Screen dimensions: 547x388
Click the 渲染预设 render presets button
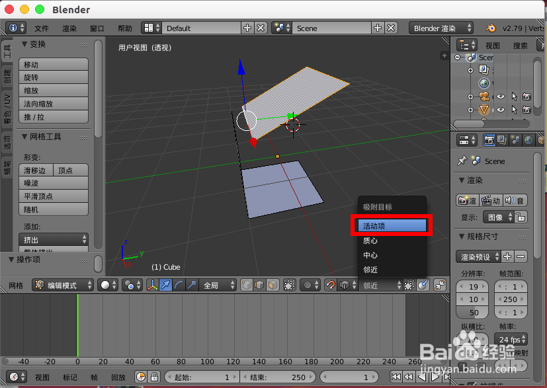click(x=478, y=256)
